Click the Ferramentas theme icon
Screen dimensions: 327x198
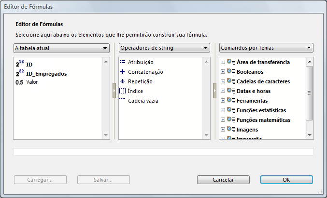[x=231, y=101]
